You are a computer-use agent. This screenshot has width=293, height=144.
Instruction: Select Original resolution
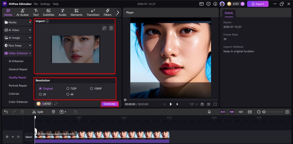click(x=46, y=88)
